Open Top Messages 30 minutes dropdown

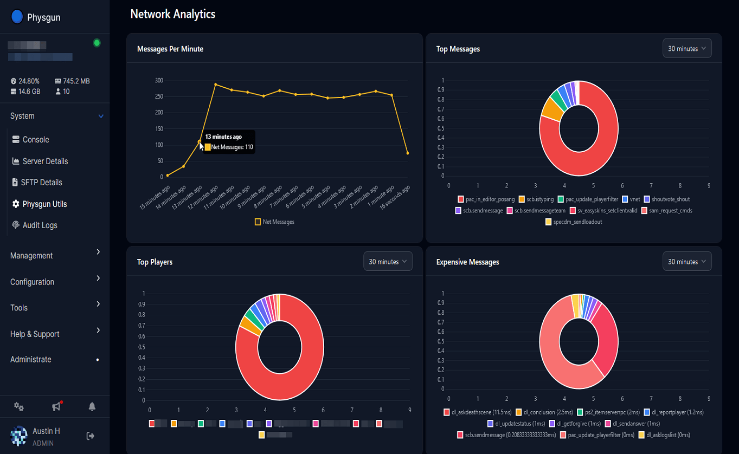(x=687, y=49)
